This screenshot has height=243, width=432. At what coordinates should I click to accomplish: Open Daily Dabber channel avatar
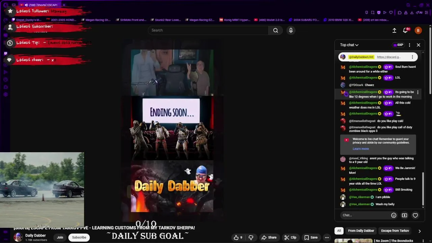[x=18, y=237]
